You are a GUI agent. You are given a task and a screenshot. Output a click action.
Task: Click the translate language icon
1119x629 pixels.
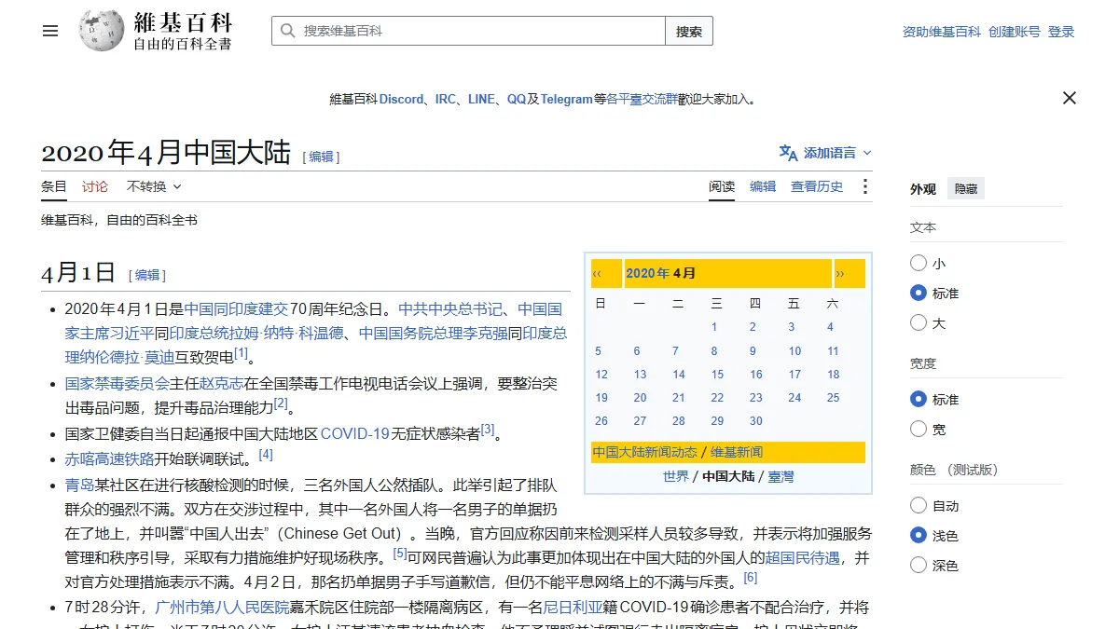point(789,153)
